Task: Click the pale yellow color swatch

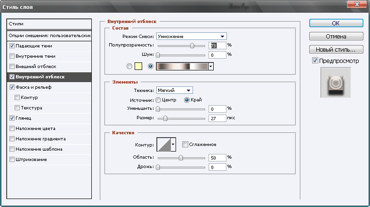Action: (x=139, y=67)
